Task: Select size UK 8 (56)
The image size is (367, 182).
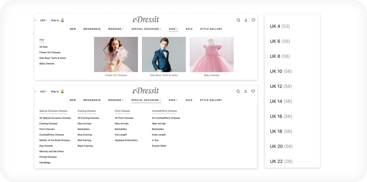Action: point(280,56)
